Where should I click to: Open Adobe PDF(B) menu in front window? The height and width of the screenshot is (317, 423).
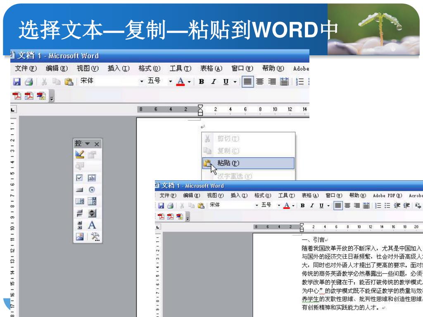point(387,196)
